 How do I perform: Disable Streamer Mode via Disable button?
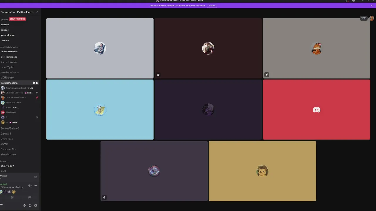(212, 6)
